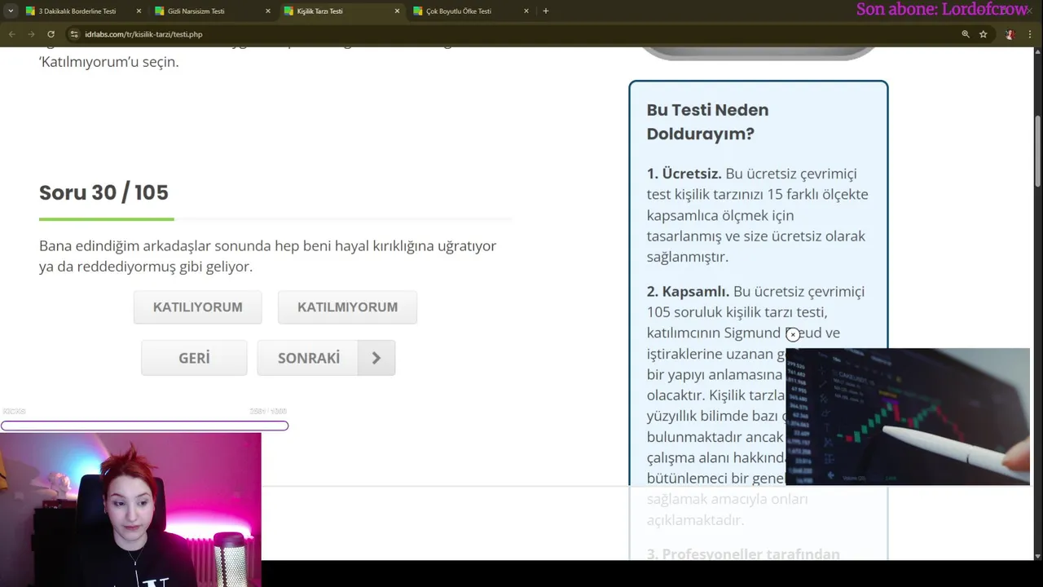Click the purple goal bar above the webcam
The height and width of the screenshot is (587, 1043).
(x=144, y=426)
